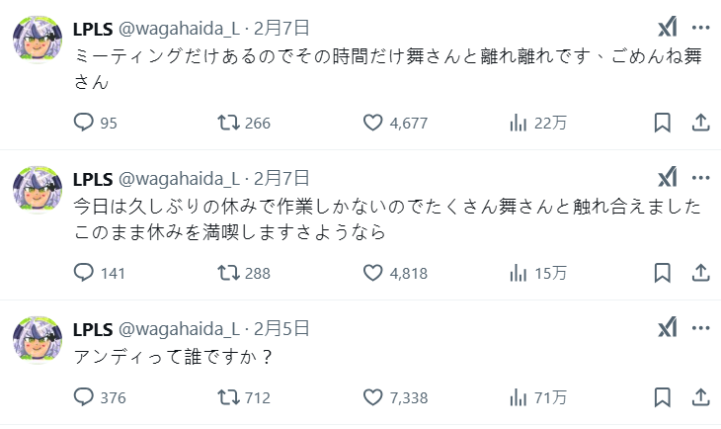Open @wagahaida_L profile from second tweet
The image size is (721, 429).
[x=179, y=178]
